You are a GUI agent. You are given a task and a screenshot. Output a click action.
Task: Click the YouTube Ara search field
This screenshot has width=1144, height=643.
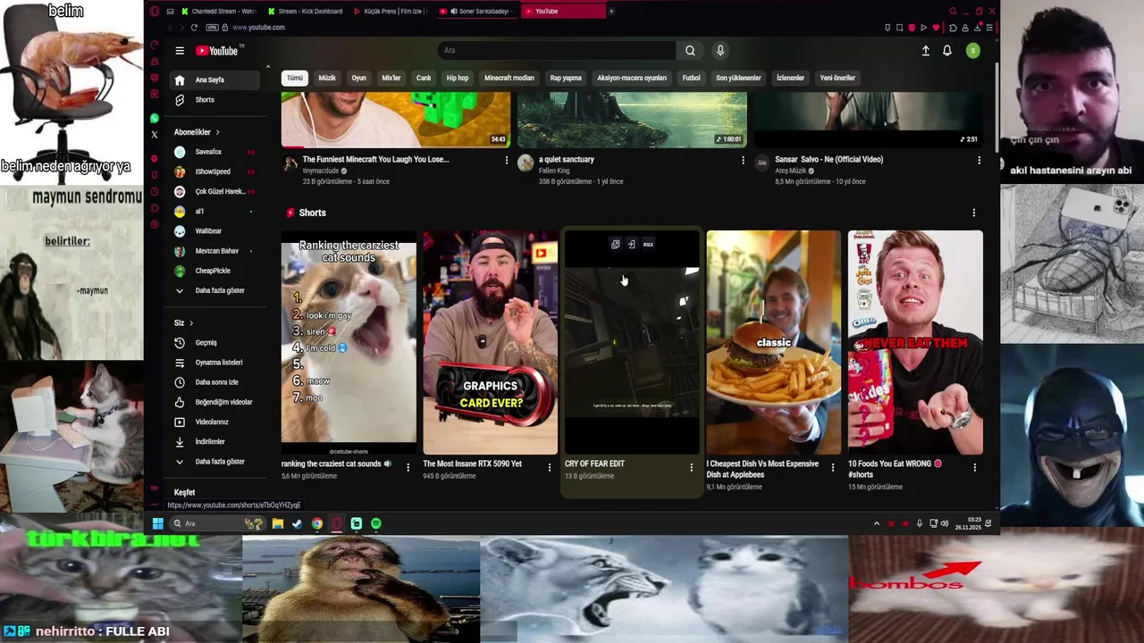tap(557, 51)
